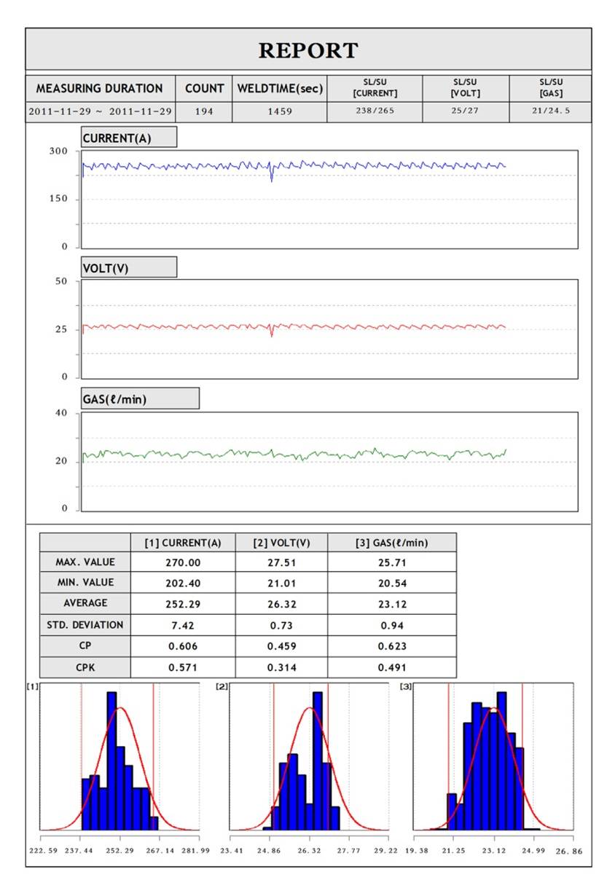Click the CPK value 0.314
The image size is (615, 880).
[x=281, y=667]
